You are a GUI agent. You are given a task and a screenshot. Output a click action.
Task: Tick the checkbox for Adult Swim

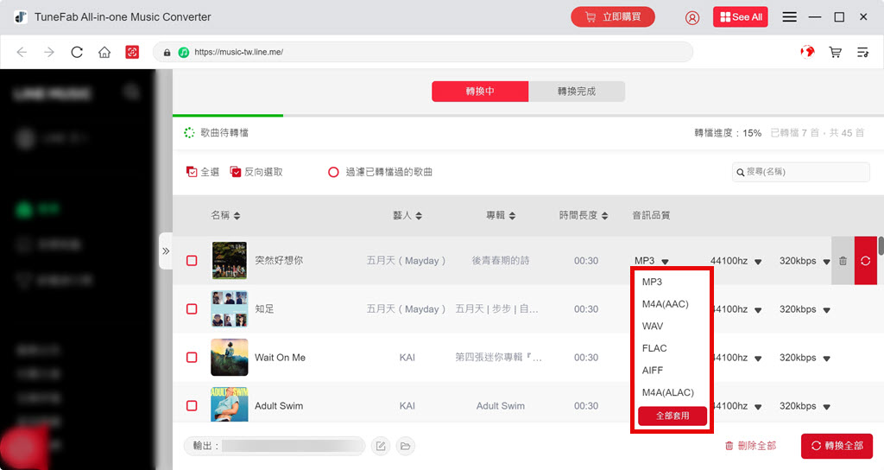(192, 406)
